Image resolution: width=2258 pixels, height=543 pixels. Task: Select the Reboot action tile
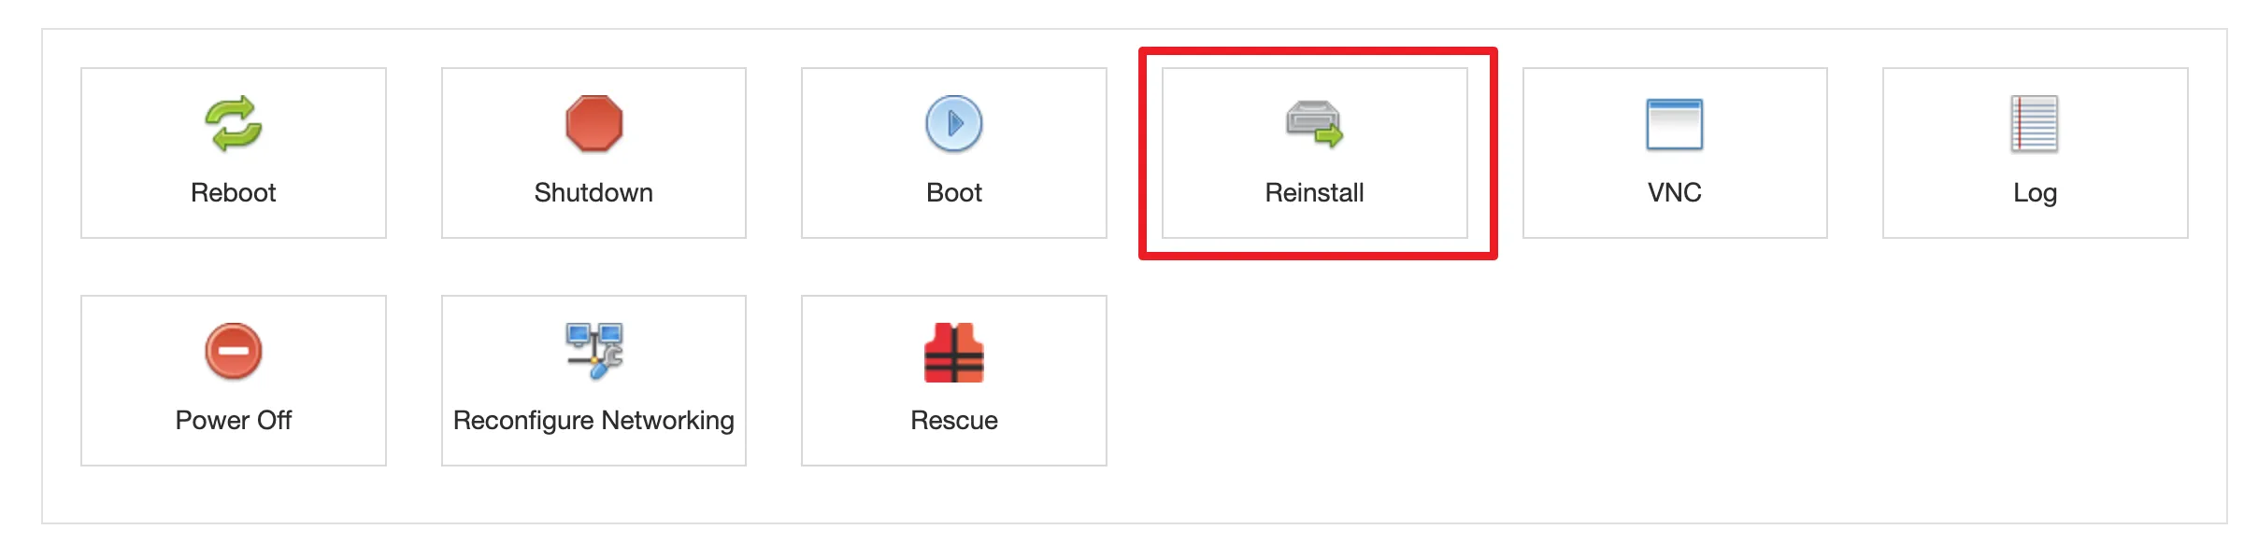[232, 152]
